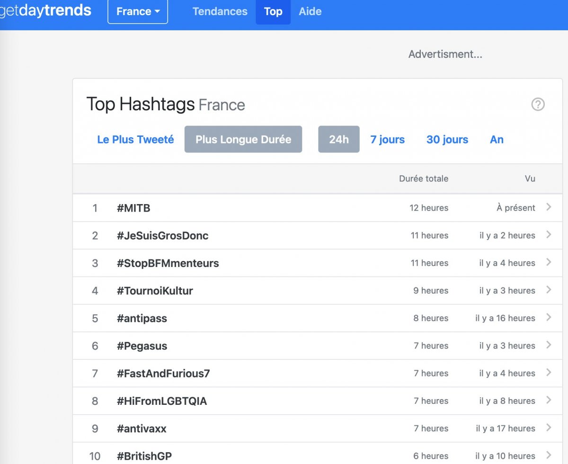568x464 pixels.
Task: Click arrow icon beside #Pegasus
Action: (x=549, y=345)
